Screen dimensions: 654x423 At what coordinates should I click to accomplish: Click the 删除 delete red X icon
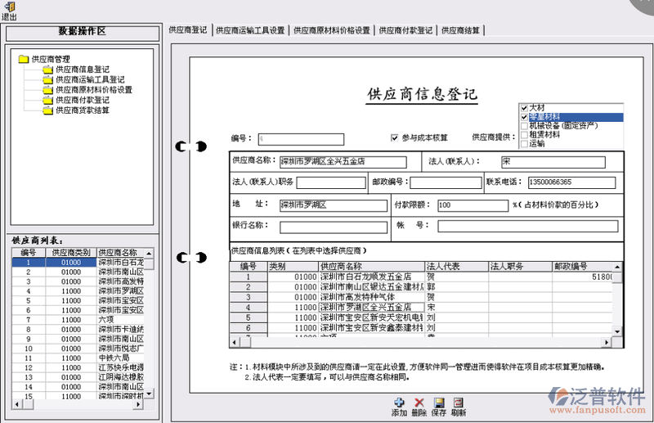420,403
